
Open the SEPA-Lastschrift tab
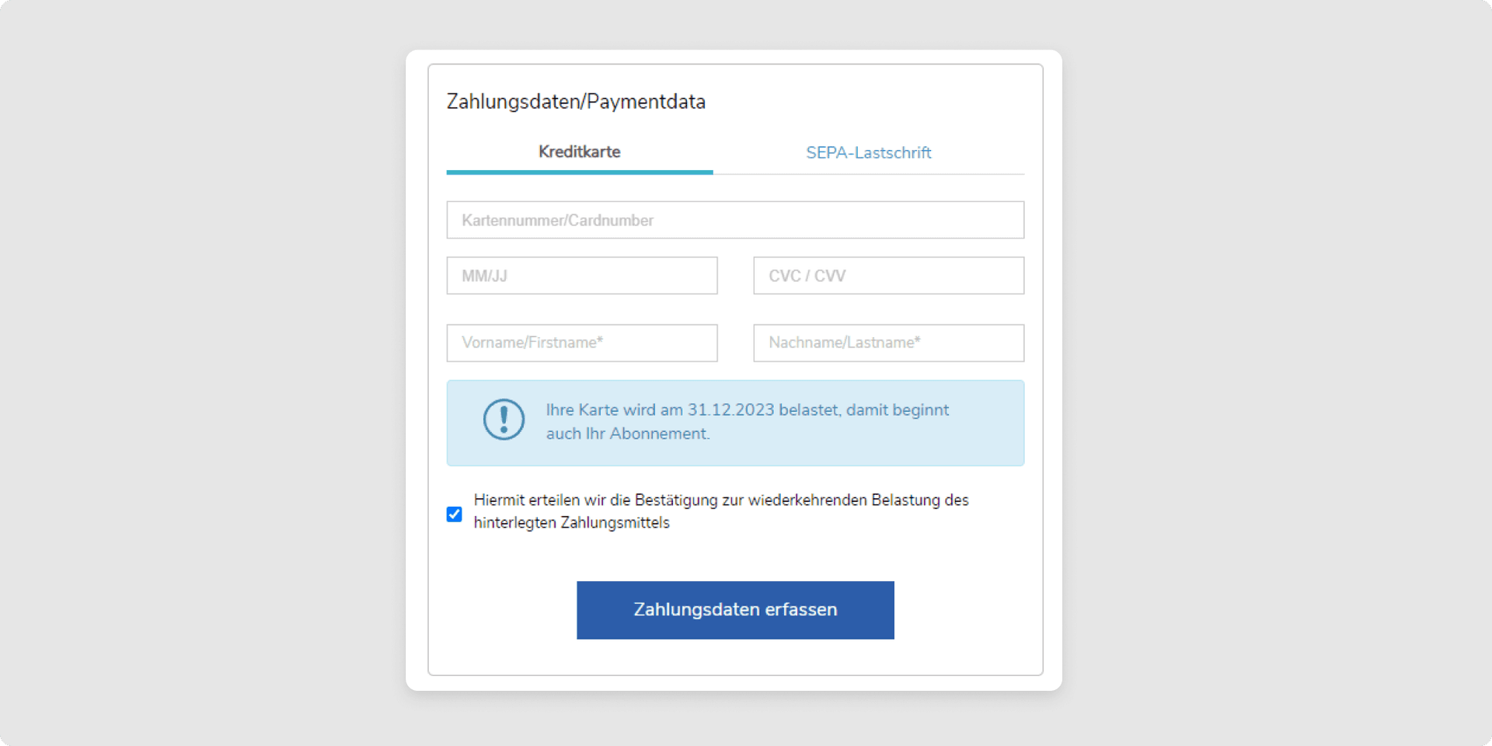coord(868,153)
